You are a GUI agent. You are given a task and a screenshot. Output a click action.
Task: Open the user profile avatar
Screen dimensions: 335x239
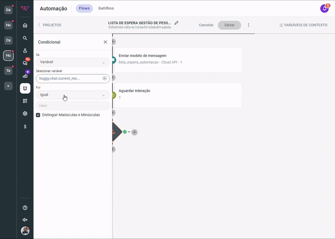click(25, 231)
